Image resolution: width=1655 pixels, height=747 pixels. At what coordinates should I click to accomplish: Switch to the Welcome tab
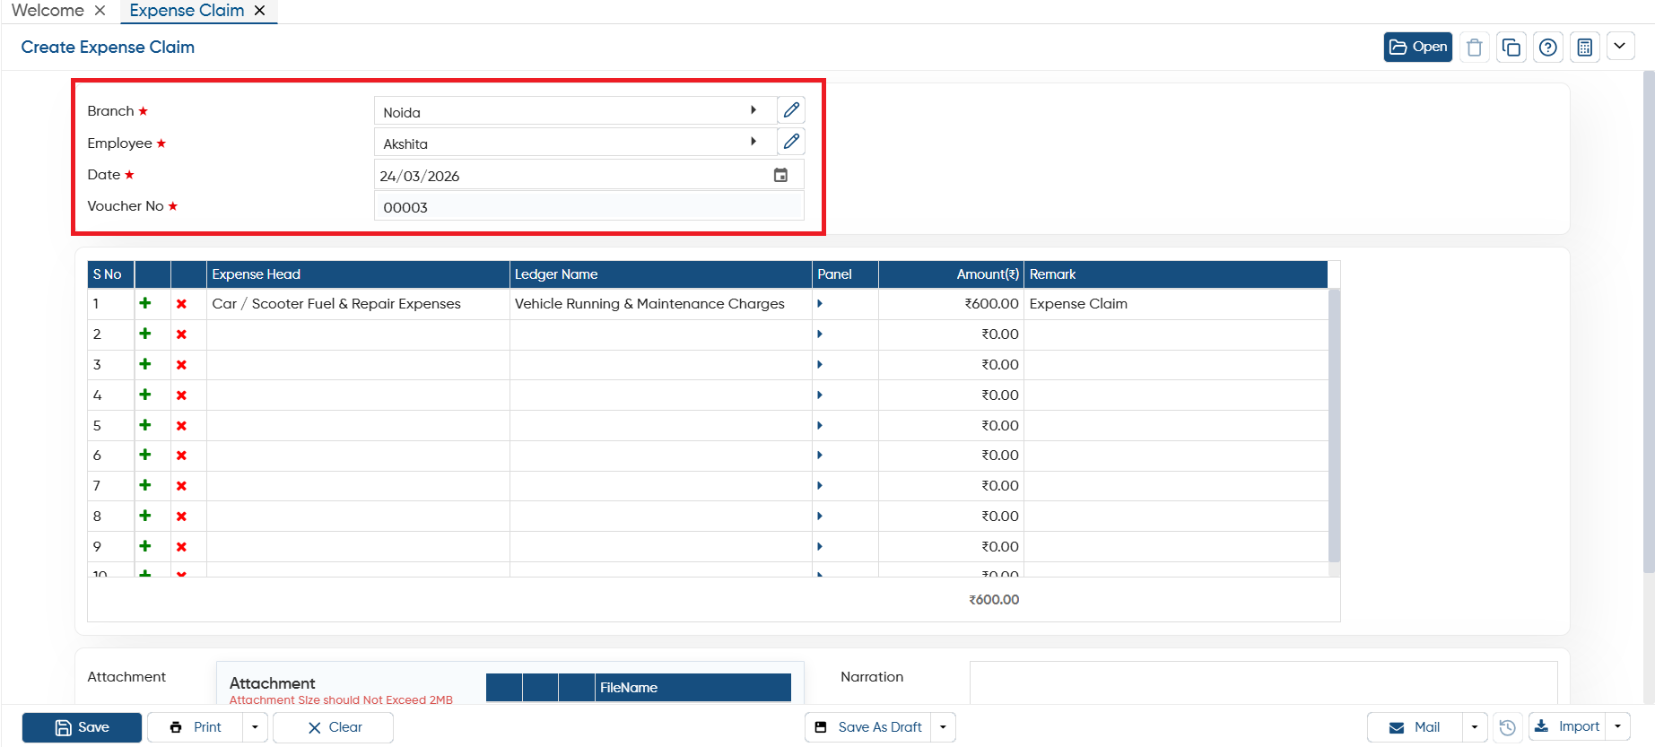pos(48,11)
